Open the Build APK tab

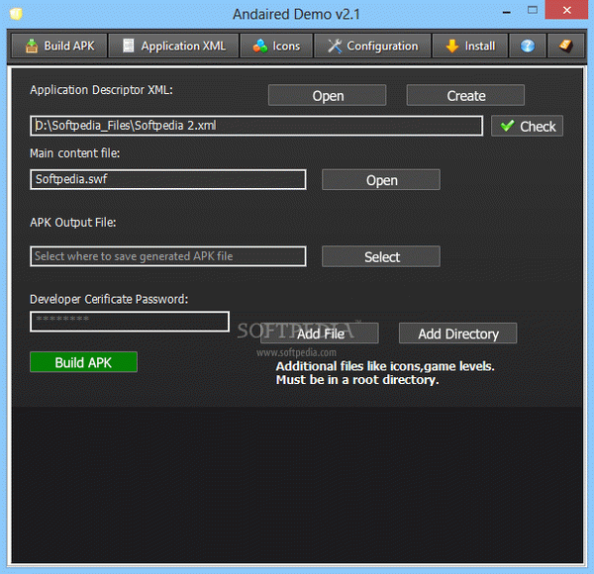59,46
